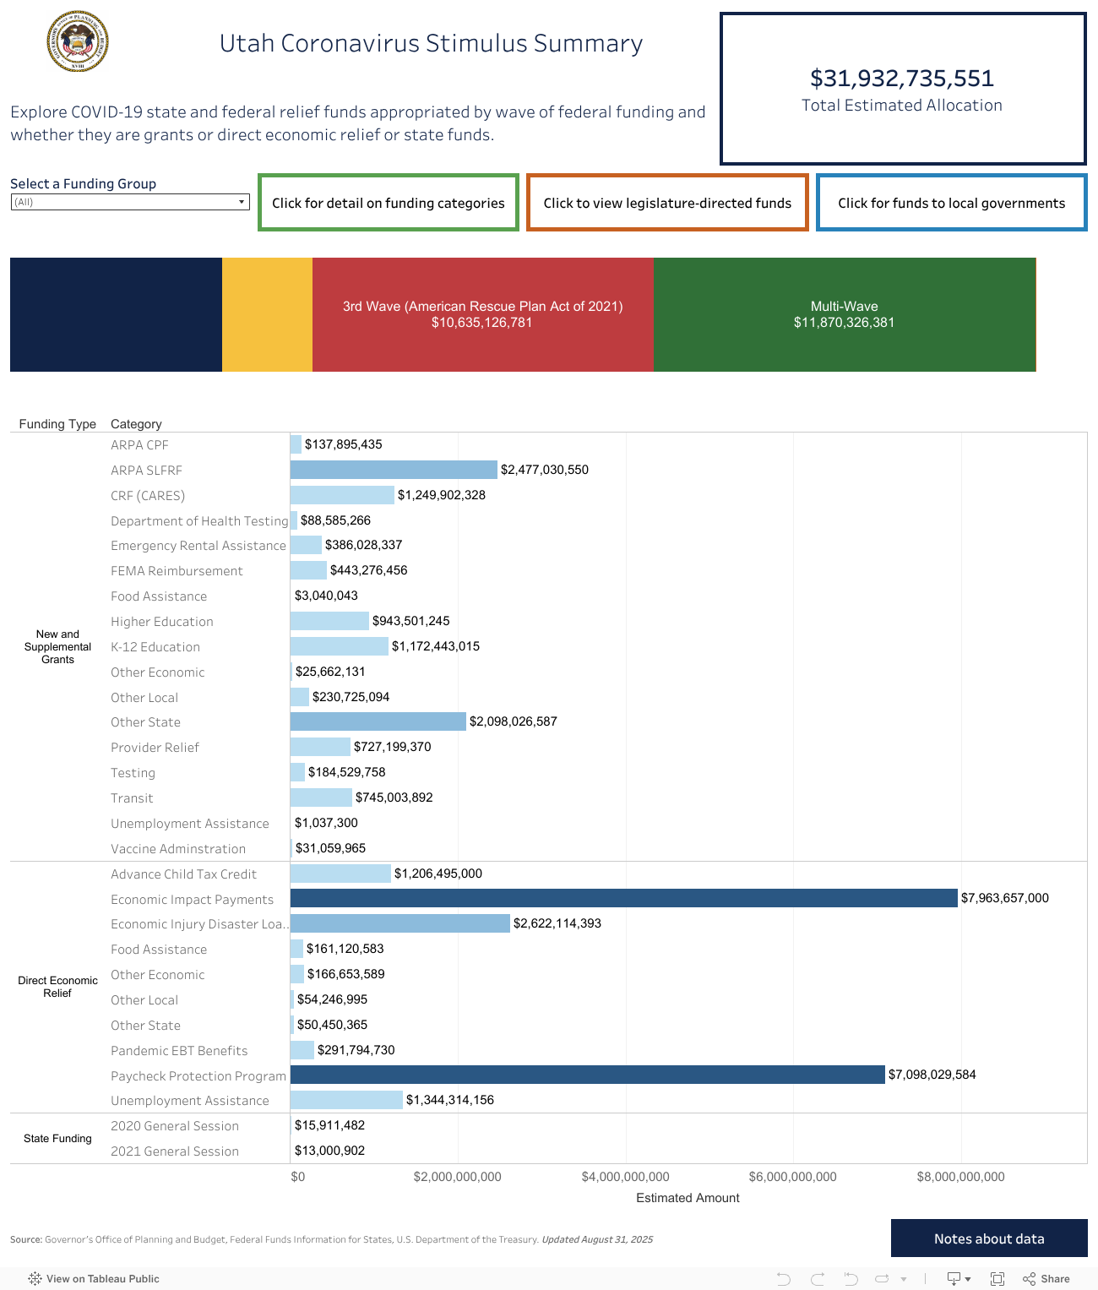This screenshot has height=1290, width=1098.
Task: Click the Estimated Amount axis title
Action: 688,1198
